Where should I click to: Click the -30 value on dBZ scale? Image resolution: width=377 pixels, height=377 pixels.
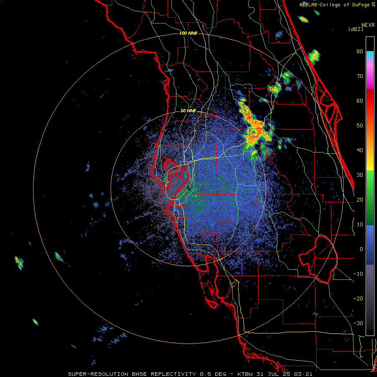358,323
